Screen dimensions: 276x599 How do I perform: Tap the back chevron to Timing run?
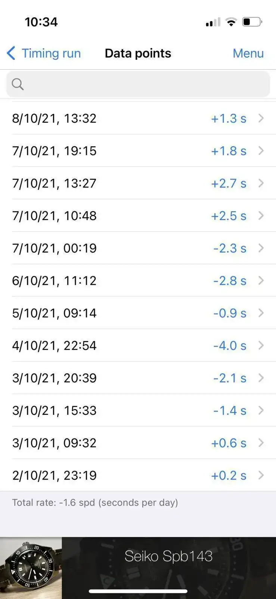(11, 53)
